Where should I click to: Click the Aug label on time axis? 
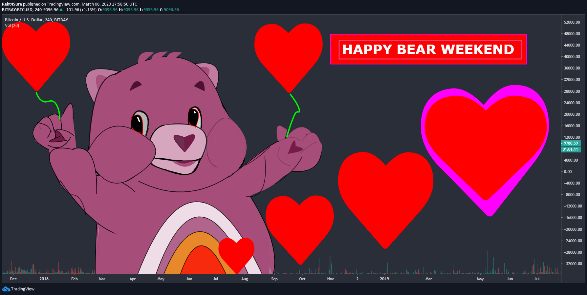[x=245, y=279]
